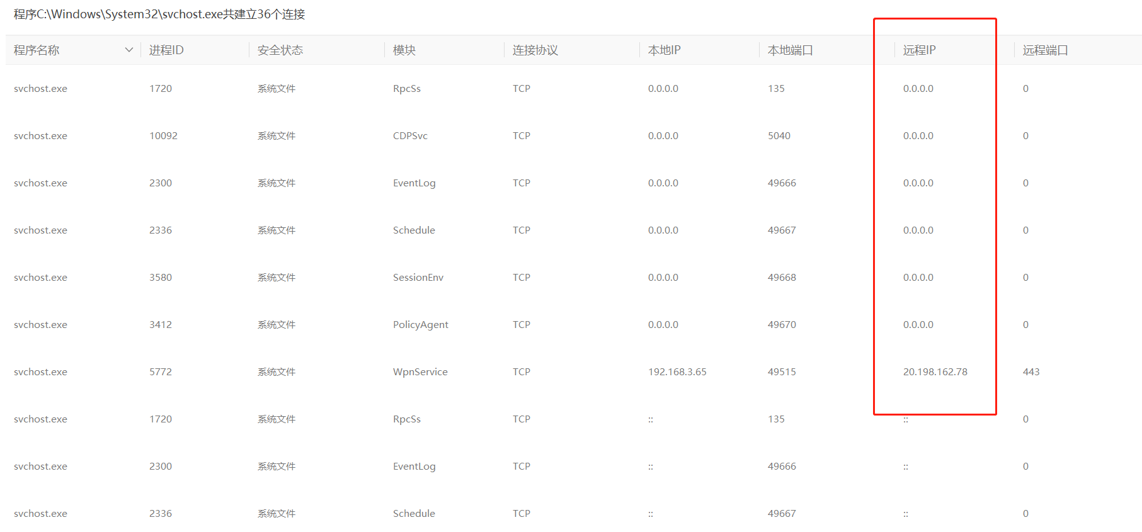
Task: Click the CDPSvc module row
Action: coord(410,136)
